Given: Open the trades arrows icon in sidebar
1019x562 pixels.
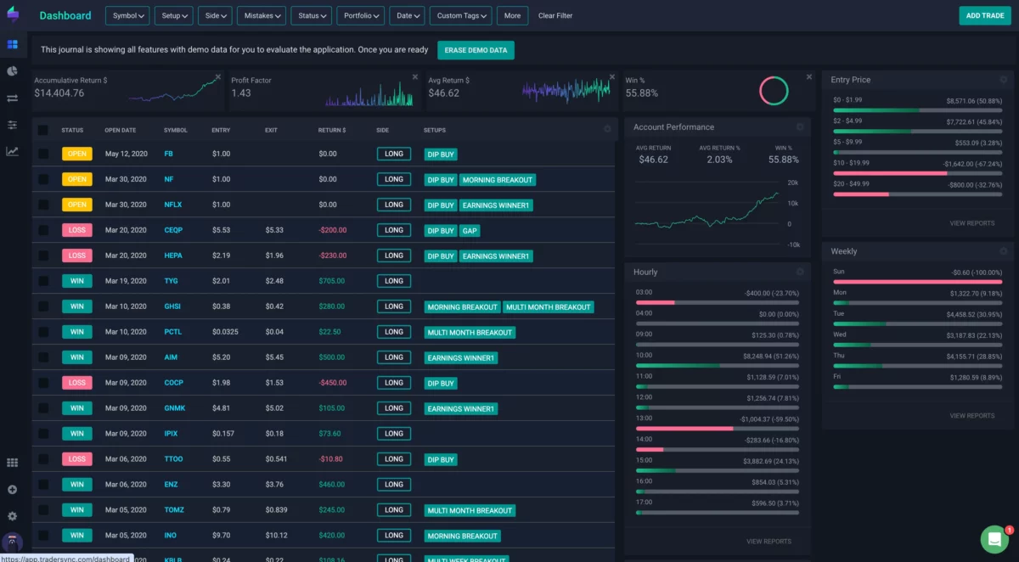Looking at the screenshot, I should point(12,98).
